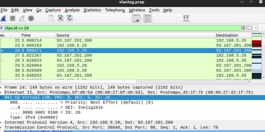
Task: Edit the vlan.id == 20 filter field
Action: [122, 28]
